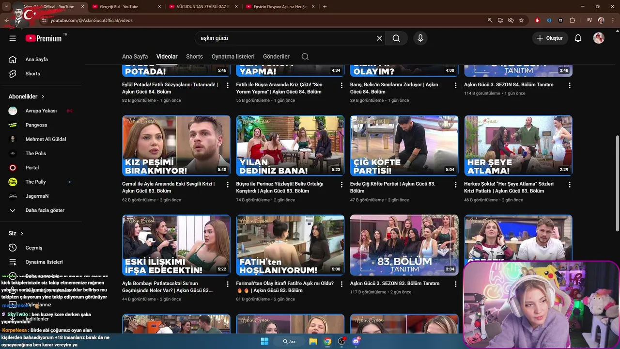Open Chrome media control icon
Viewport: 620px width, 349px height.
tap(589, 20)
